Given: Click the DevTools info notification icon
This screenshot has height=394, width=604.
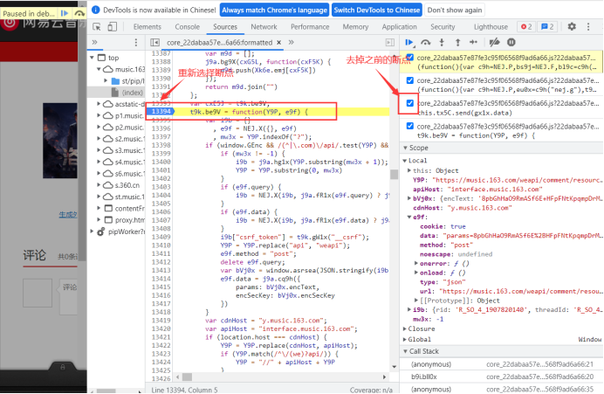Looking at the screenshot, I should coord(96,10).
